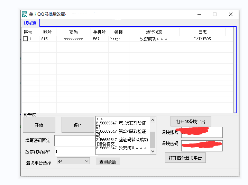Switch to the 线程池 tab
Viewport: 248px width, 185px height.
point(30,23)
